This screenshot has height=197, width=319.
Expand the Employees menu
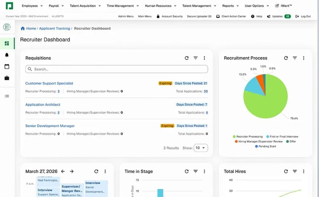(32, 6)
